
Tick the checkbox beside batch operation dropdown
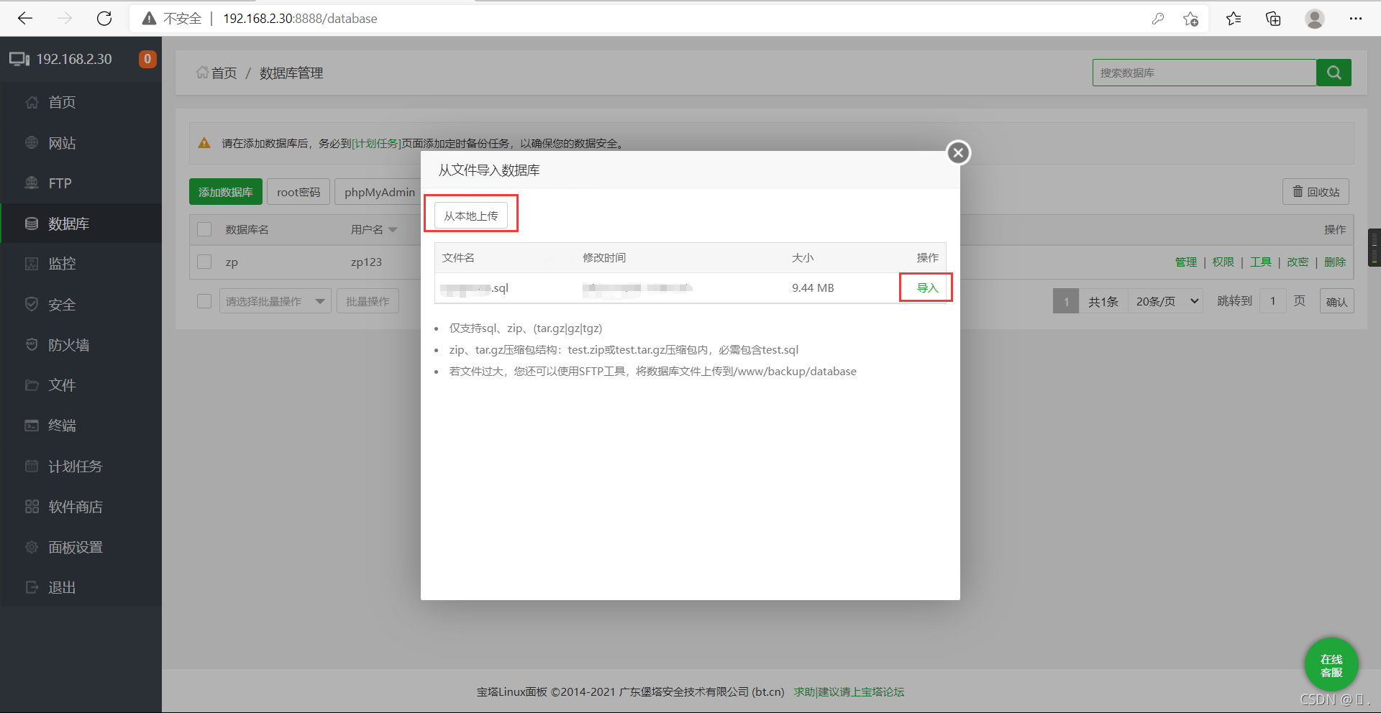point(204,301)
